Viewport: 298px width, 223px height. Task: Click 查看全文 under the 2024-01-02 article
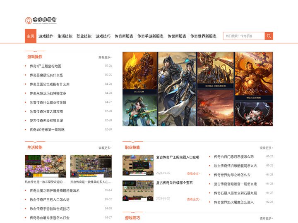(x=194, y=199)
